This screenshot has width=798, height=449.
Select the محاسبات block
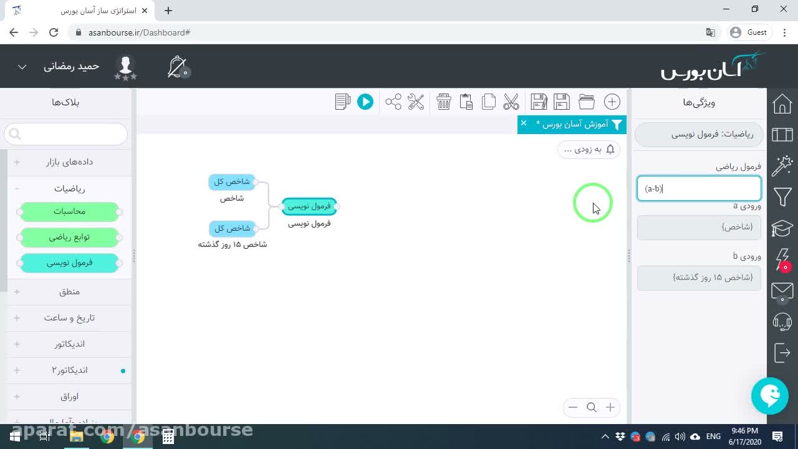[x=69, y=211]
